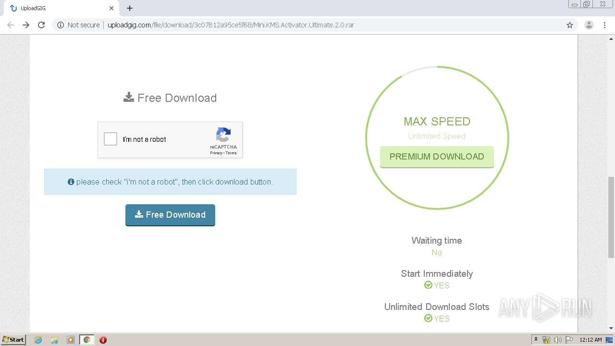615x346 pixels.
Task: Click the info icon in the blue notice
Action: coord(71,182)
